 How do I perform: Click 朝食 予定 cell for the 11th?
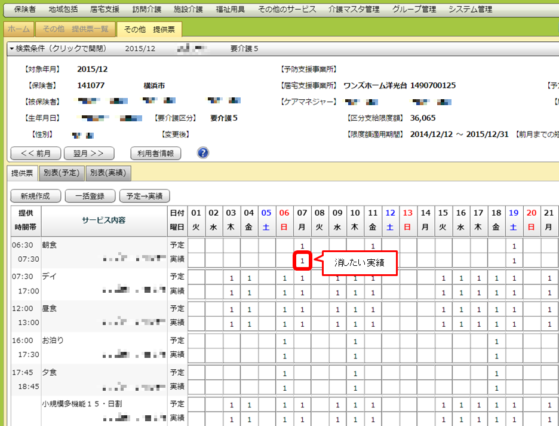click(373, 246)
